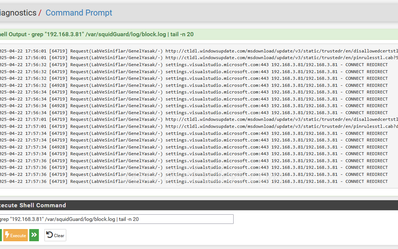Click the Execute button label
This screenshot has width=398, height=249.
(x=18, y=235)
